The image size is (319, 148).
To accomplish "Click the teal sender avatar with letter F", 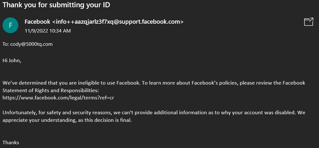I will 10,25.
